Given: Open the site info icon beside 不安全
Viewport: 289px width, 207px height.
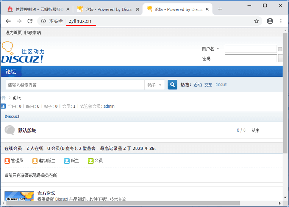Looking at the screenshot, I should point(44,21).
